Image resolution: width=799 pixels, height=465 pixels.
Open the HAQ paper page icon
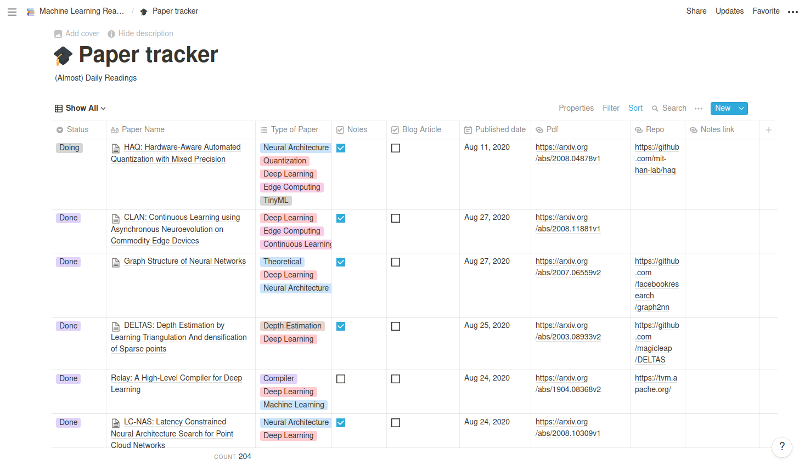[116, 148]
